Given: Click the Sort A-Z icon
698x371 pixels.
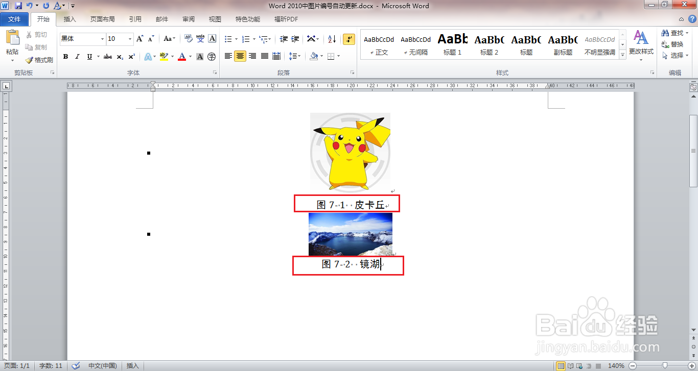Looking at the screenshot, I should point(332,39).
